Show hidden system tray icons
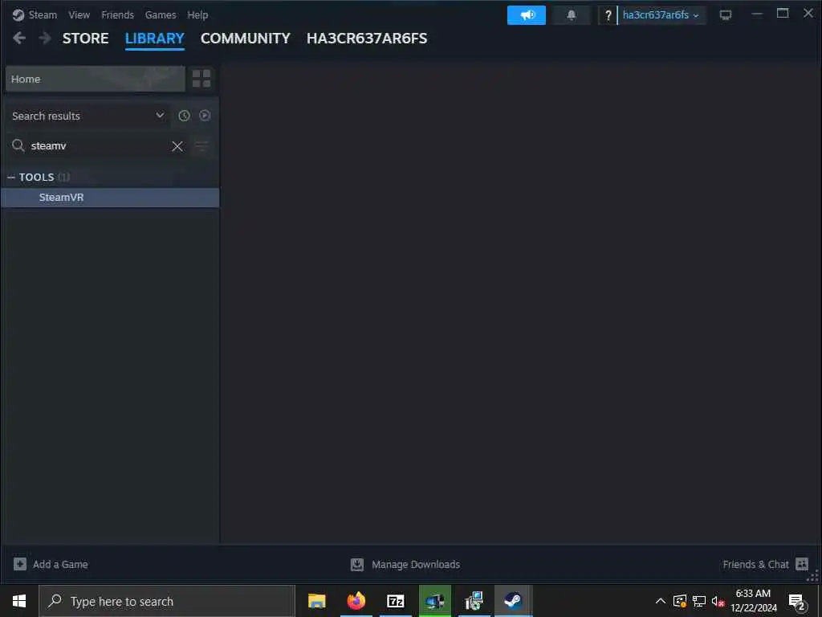Viewport: 822px width, 617px height. point(661,601)
